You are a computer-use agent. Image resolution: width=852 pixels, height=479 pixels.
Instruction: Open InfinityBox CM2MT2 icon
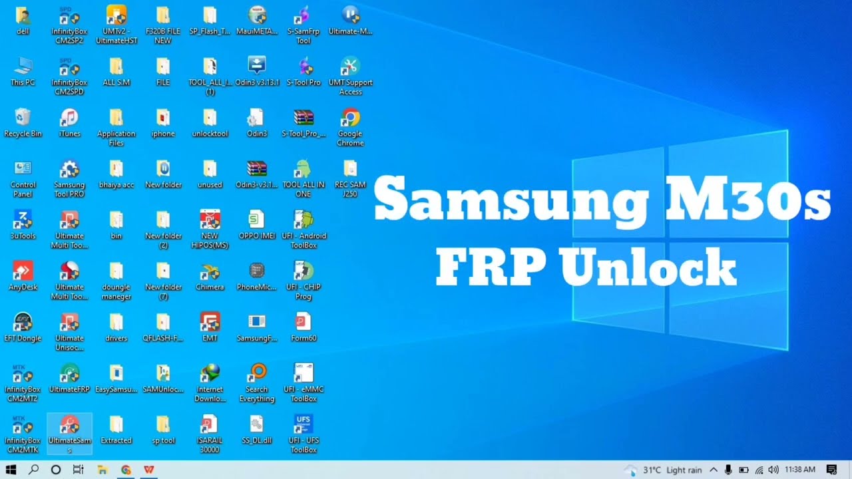23,383
